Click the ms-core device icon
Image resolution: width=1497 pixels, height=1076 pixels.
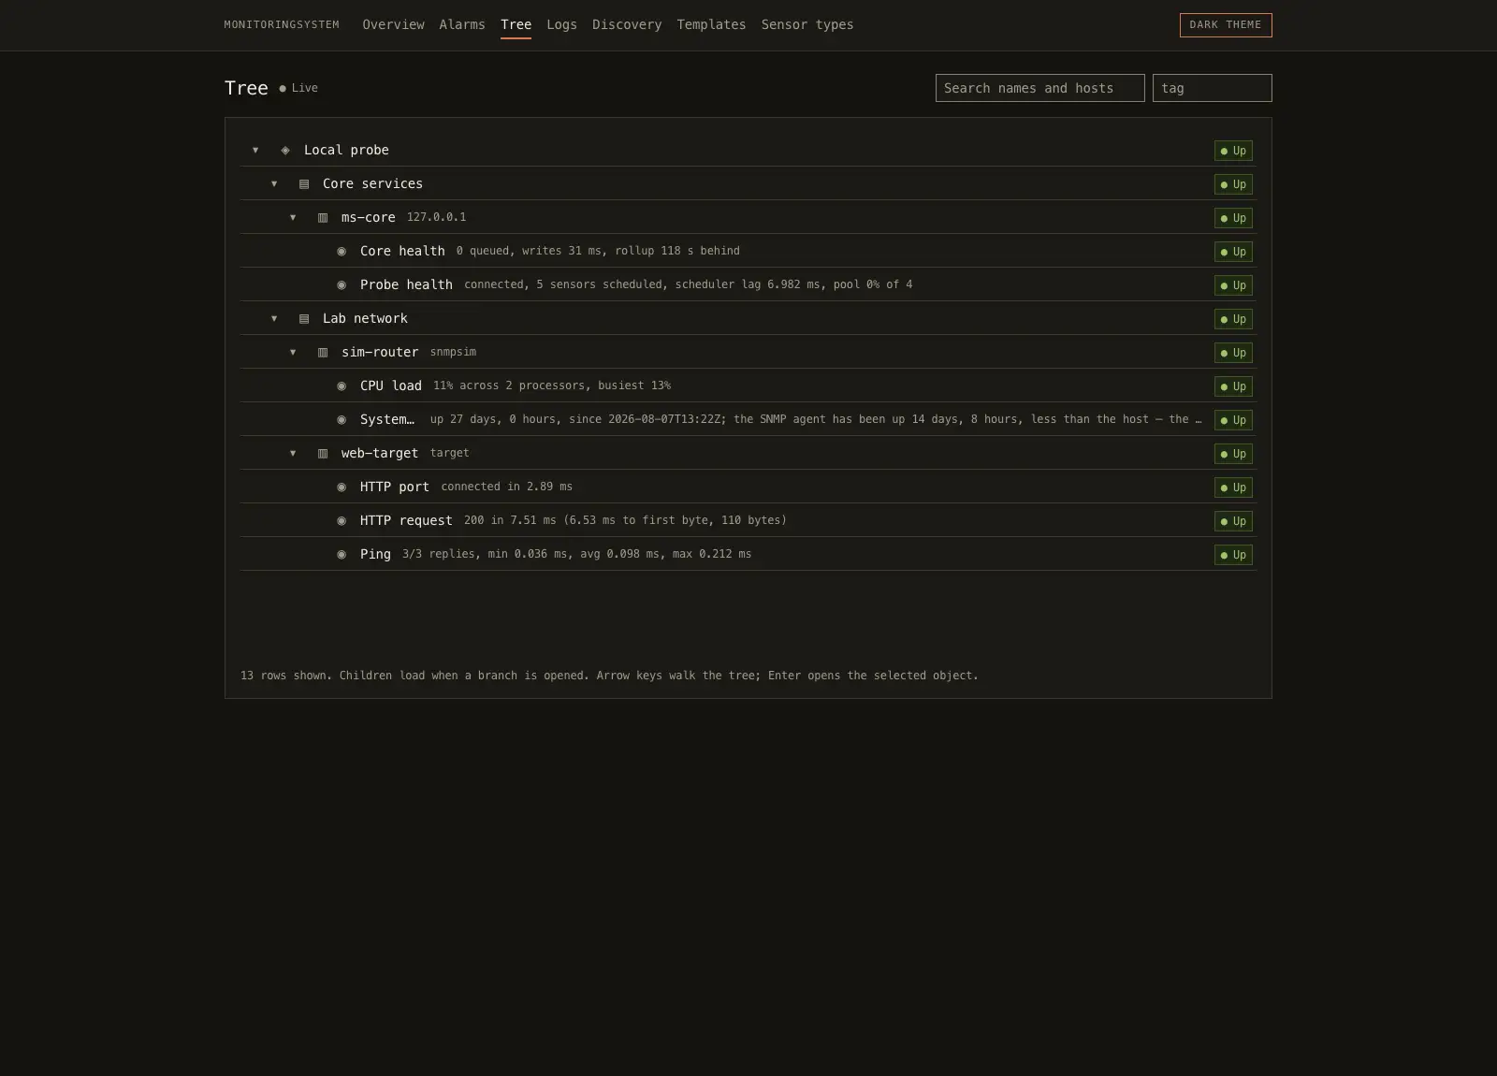point(323,218)
